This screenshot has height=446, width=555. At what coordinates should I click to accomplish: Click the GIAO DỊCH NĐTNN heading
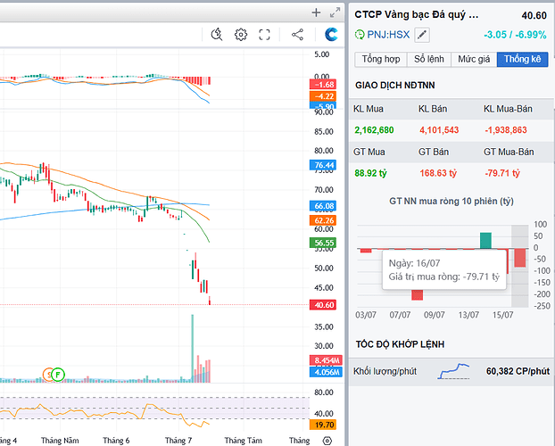coord(395,86)
